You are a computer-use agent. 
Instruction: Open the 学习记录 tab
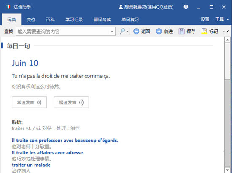click(74, 19)
